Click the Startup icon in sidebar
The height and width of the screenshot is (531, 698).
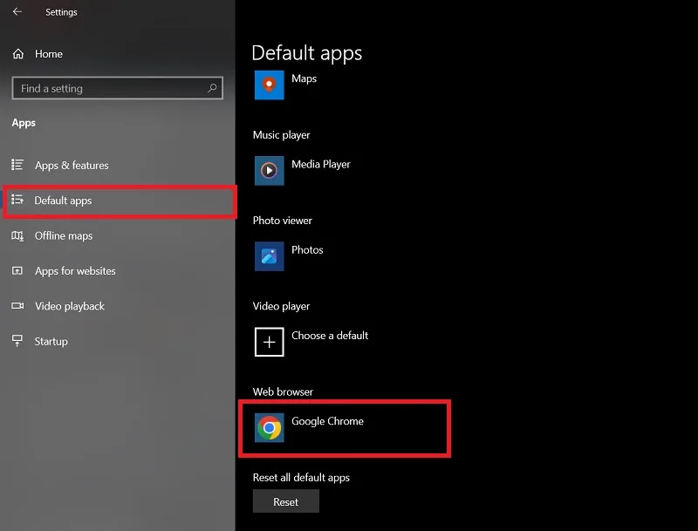17,341
